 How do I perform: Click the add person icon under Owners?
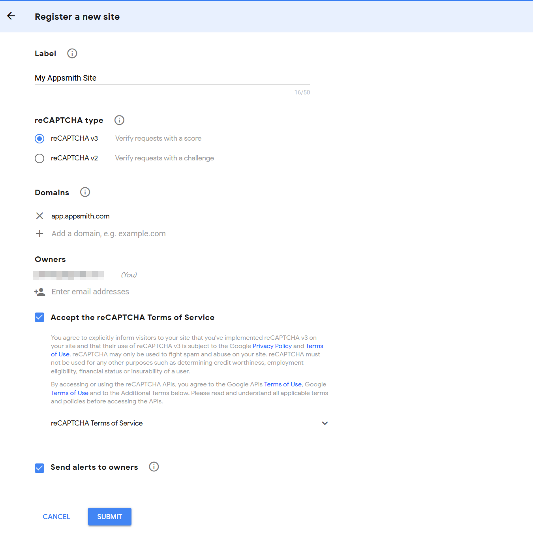click(x=39, y=292)
